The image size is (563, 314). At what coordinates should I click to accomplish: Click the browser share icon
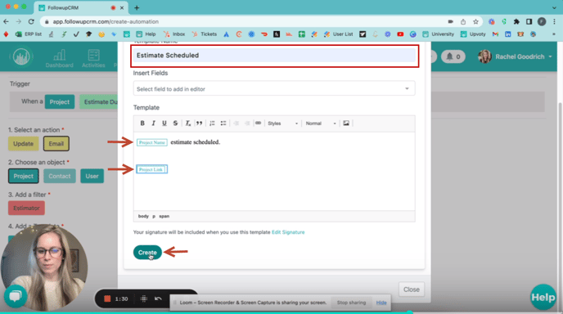(x=463, y=21)
